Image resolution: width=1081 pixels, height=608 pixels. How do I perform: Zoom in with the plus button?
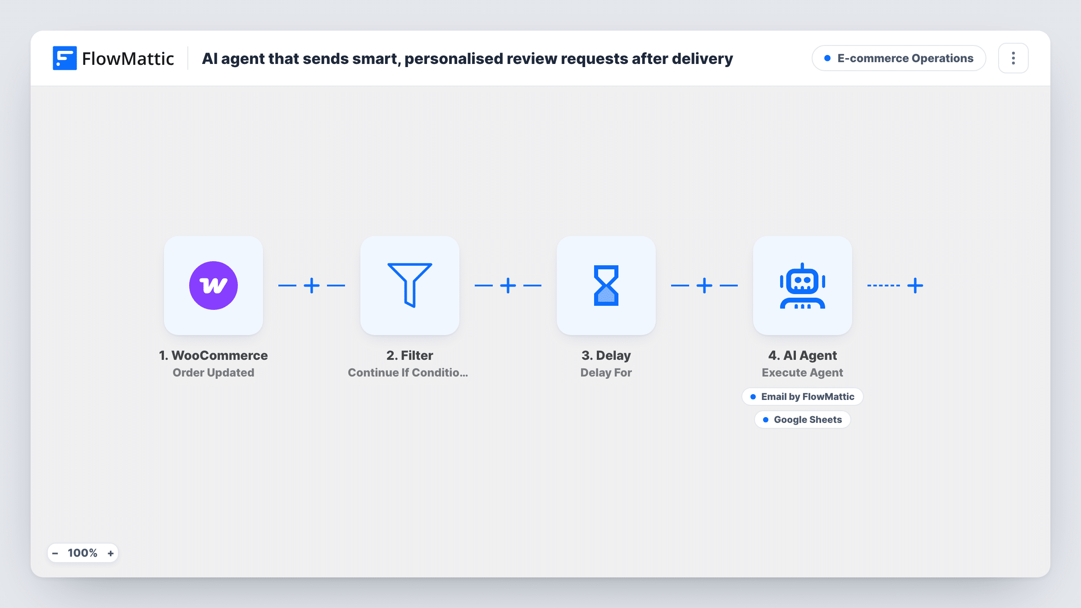[110, 553]
